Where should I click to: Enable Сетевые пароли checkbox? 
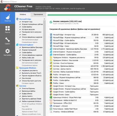[x=20, y=83]
